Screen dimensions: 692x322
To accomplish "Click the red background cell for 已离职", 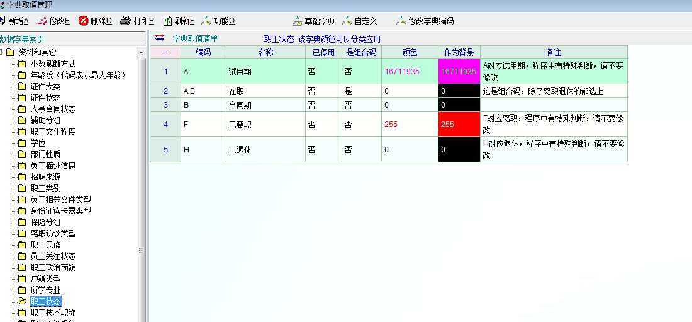I will click(459, 125).
